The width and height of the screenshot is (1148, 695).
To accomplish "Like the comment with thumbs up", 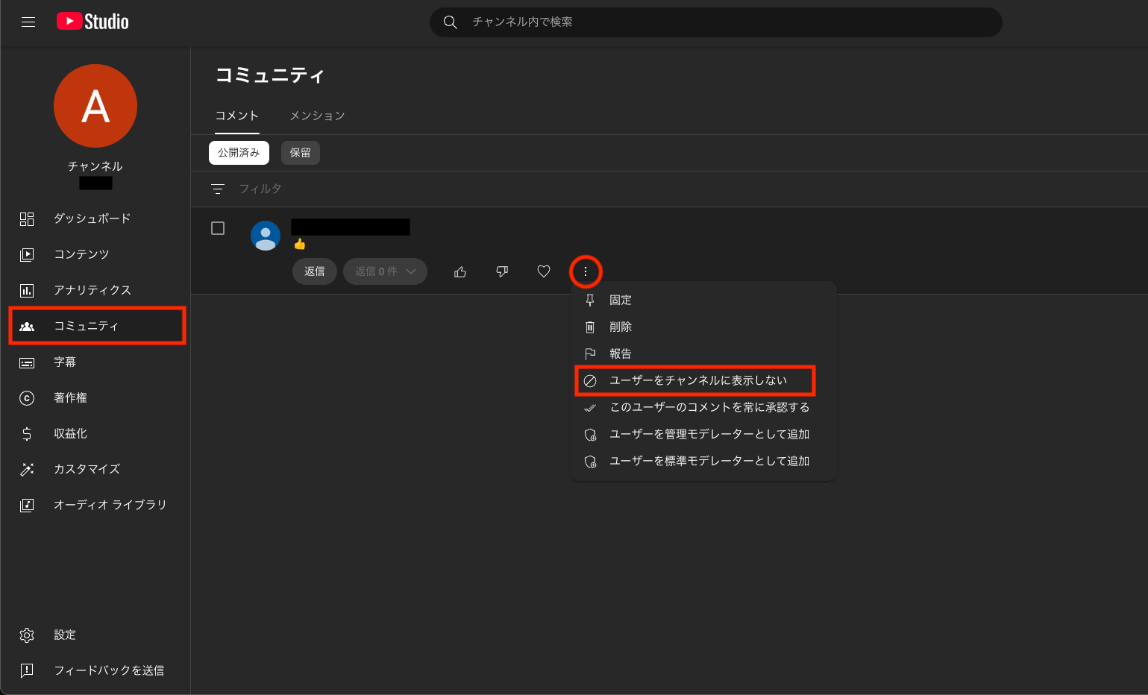I will [x=460, y=271].
